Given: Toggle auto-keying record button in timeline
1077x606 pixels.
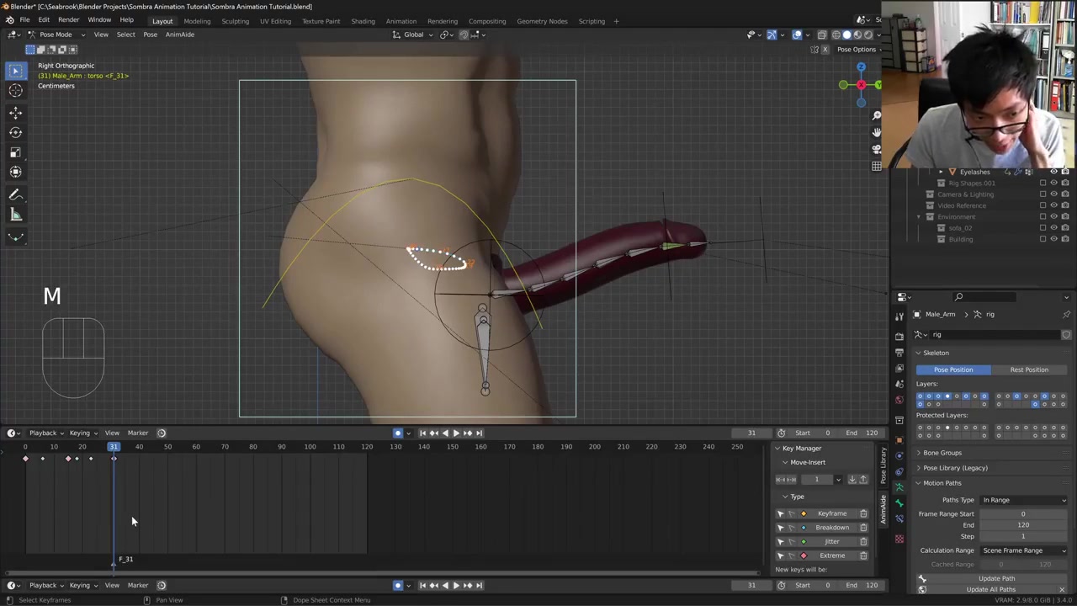Looking at the screenshot, I should [398, 433].
